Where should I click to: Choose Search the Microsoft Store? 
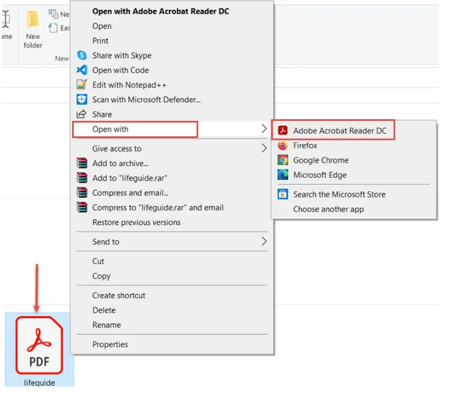(x=354, y=194)
